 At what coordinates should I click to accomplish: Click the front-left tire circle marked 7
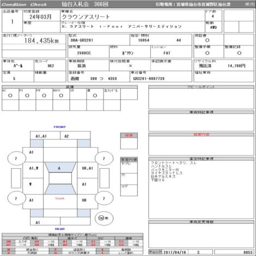coord(16,159)
